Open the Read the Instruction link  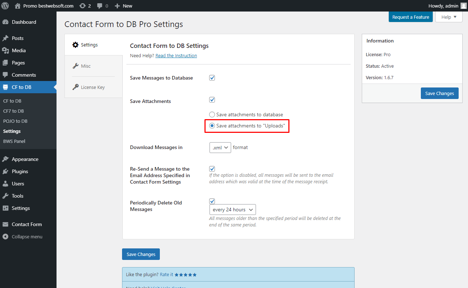click(176, 55)
